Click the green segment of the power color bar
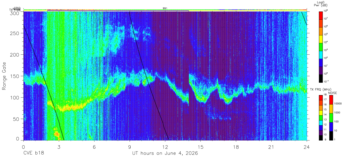Image resolution: width=345 pixels, height=159 pixels. click(321, 46)
